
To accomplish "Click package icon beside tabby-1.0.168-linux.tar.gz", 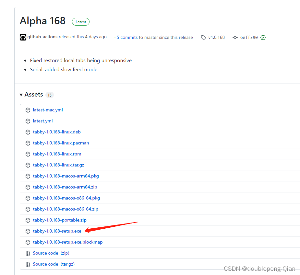I will click(x=28, y=165).
